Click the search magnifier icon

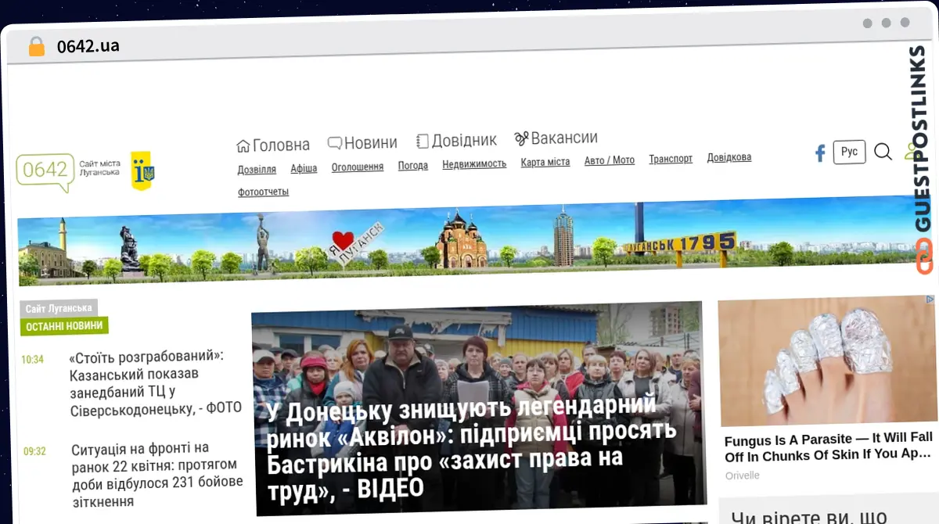tap(883, 152)
